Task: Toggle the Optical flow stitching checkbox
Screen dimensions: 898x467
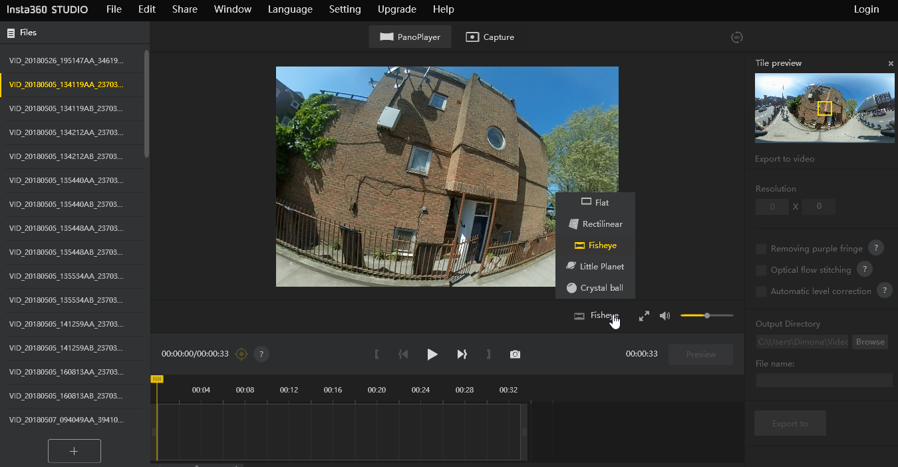Action: coord(762,270)
